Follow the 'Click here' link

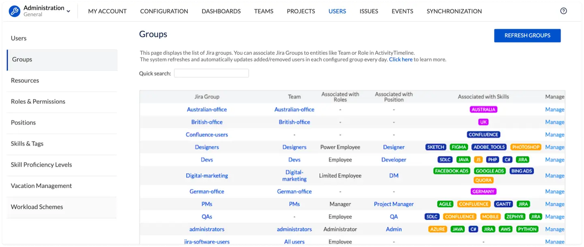[x=400, y=60]
